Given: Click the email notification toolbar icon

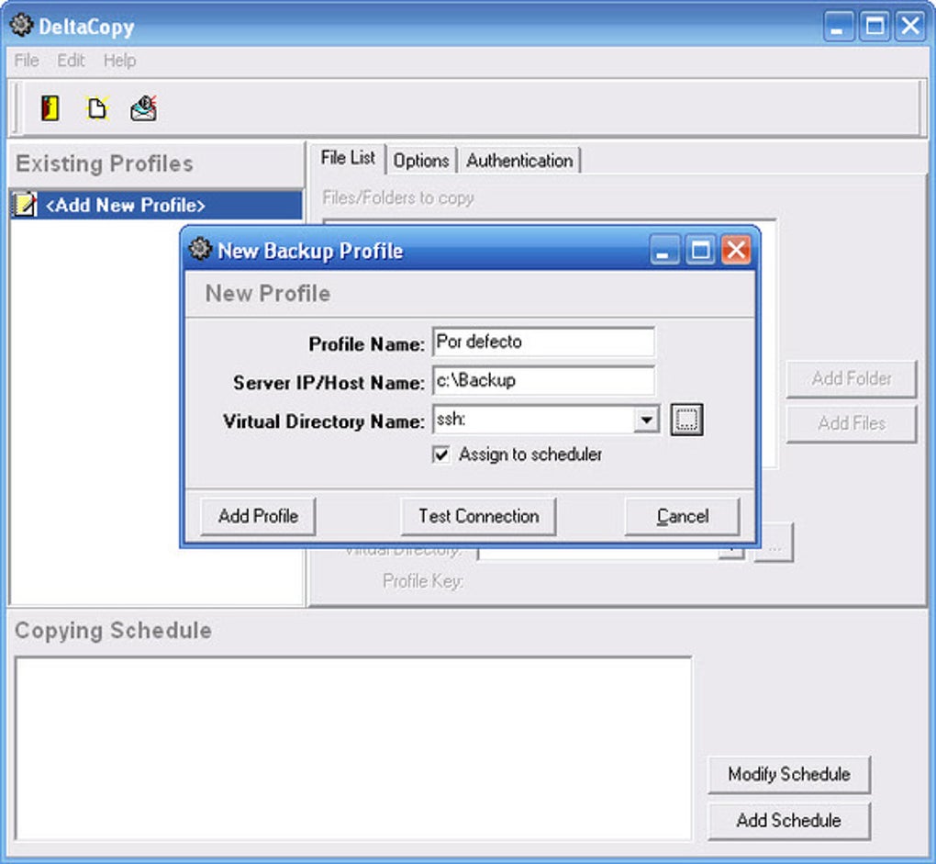Looking at the screenshot, I should point(143,108).
